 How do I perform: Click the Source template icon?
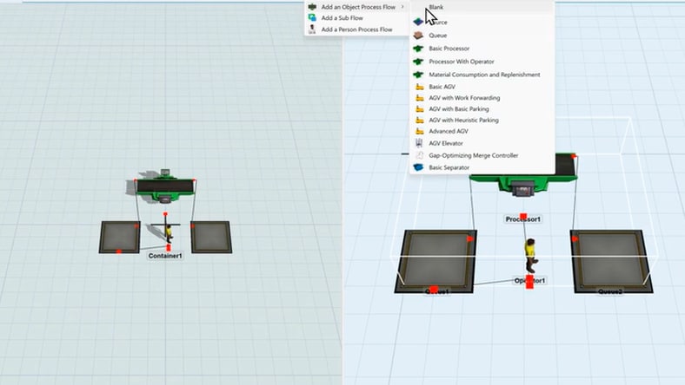[x=418, y=22]
